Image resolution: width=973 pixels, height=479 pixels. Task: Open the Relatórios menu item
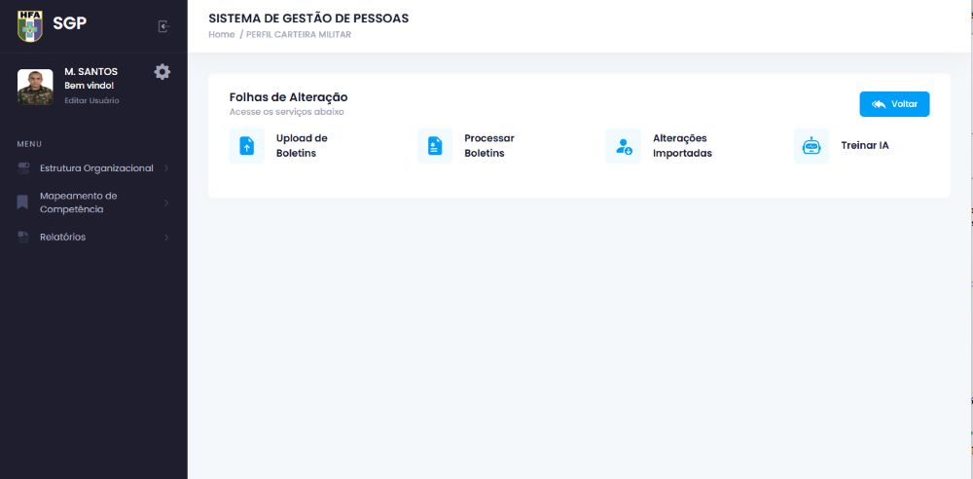click(x=62, y=238)
